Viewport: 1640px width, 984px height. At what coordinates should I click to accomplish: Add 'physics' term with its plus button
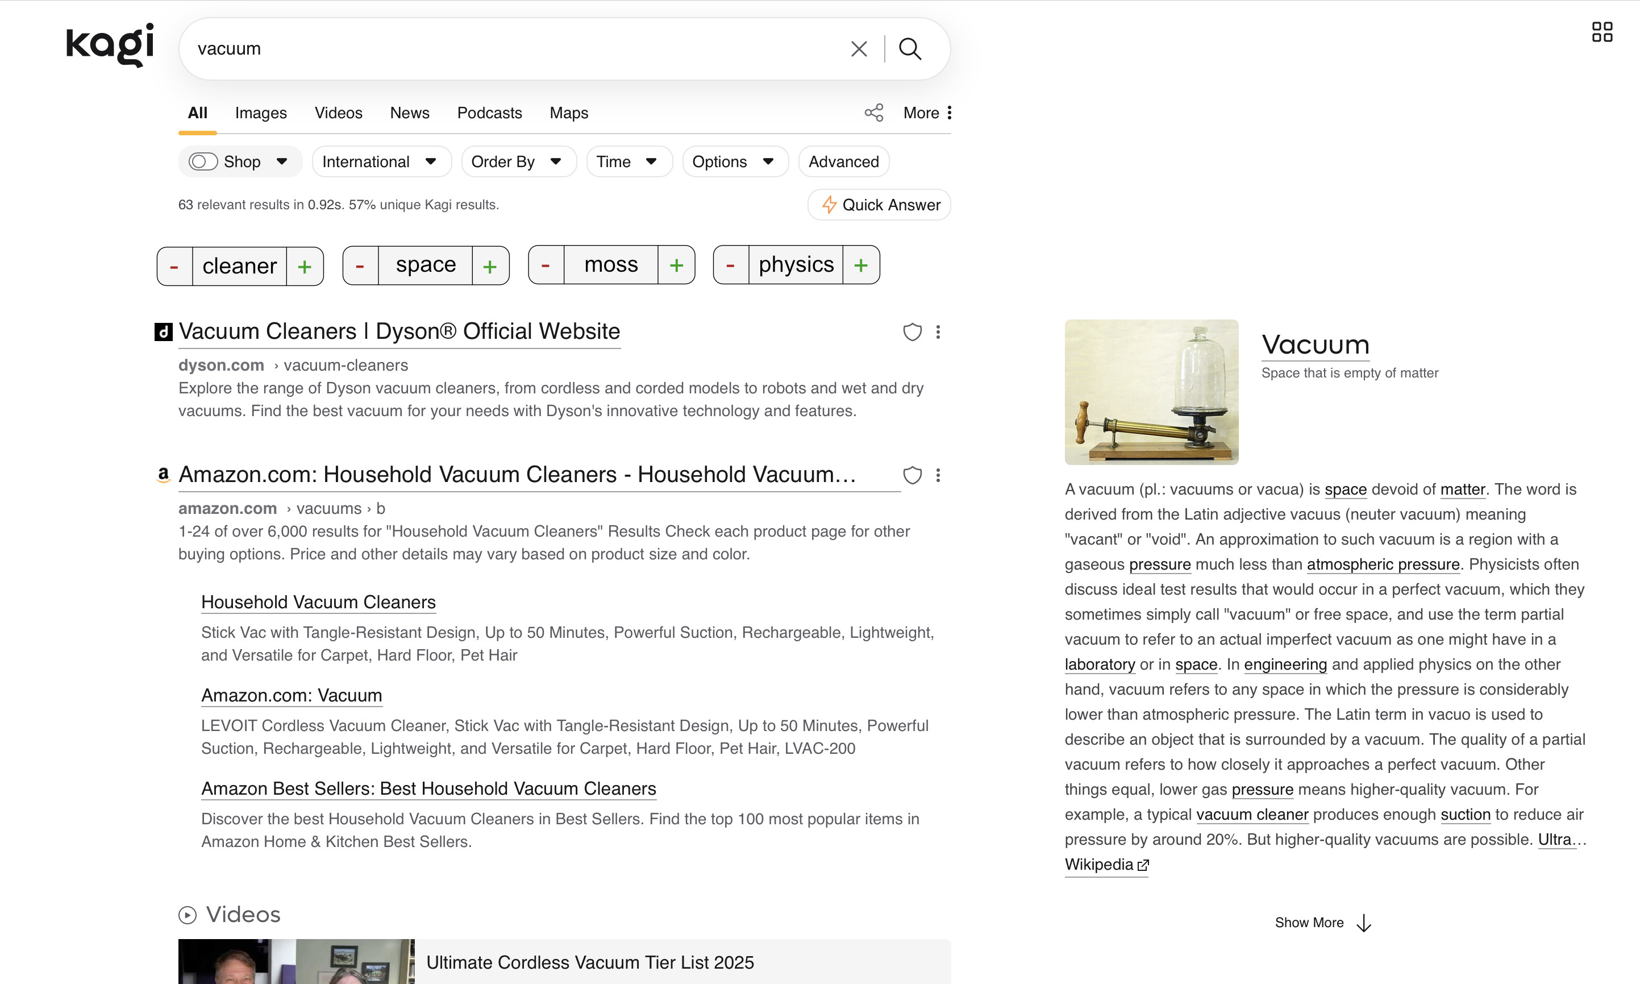tap(861, 265)
